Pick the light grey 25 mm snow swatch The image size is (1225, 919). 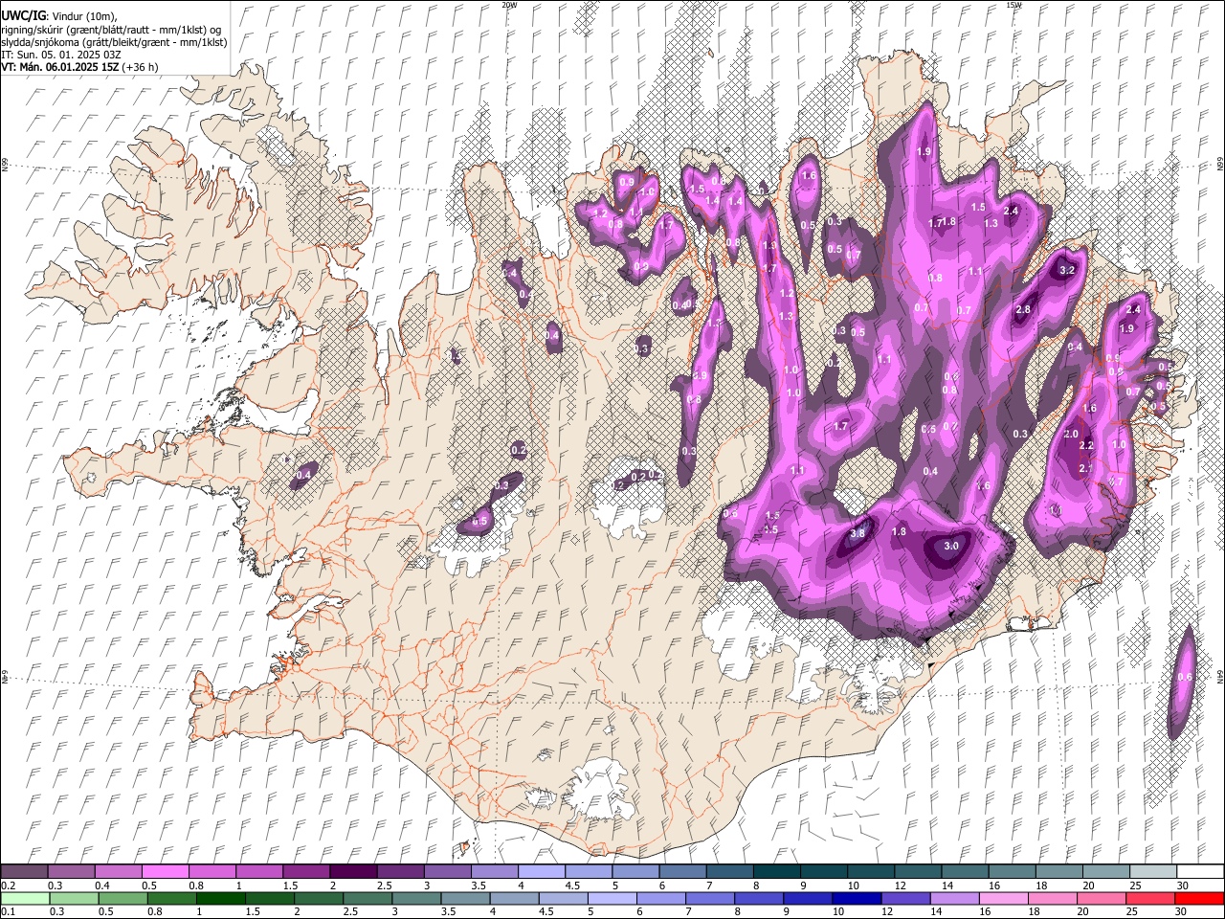(1152, 871)
